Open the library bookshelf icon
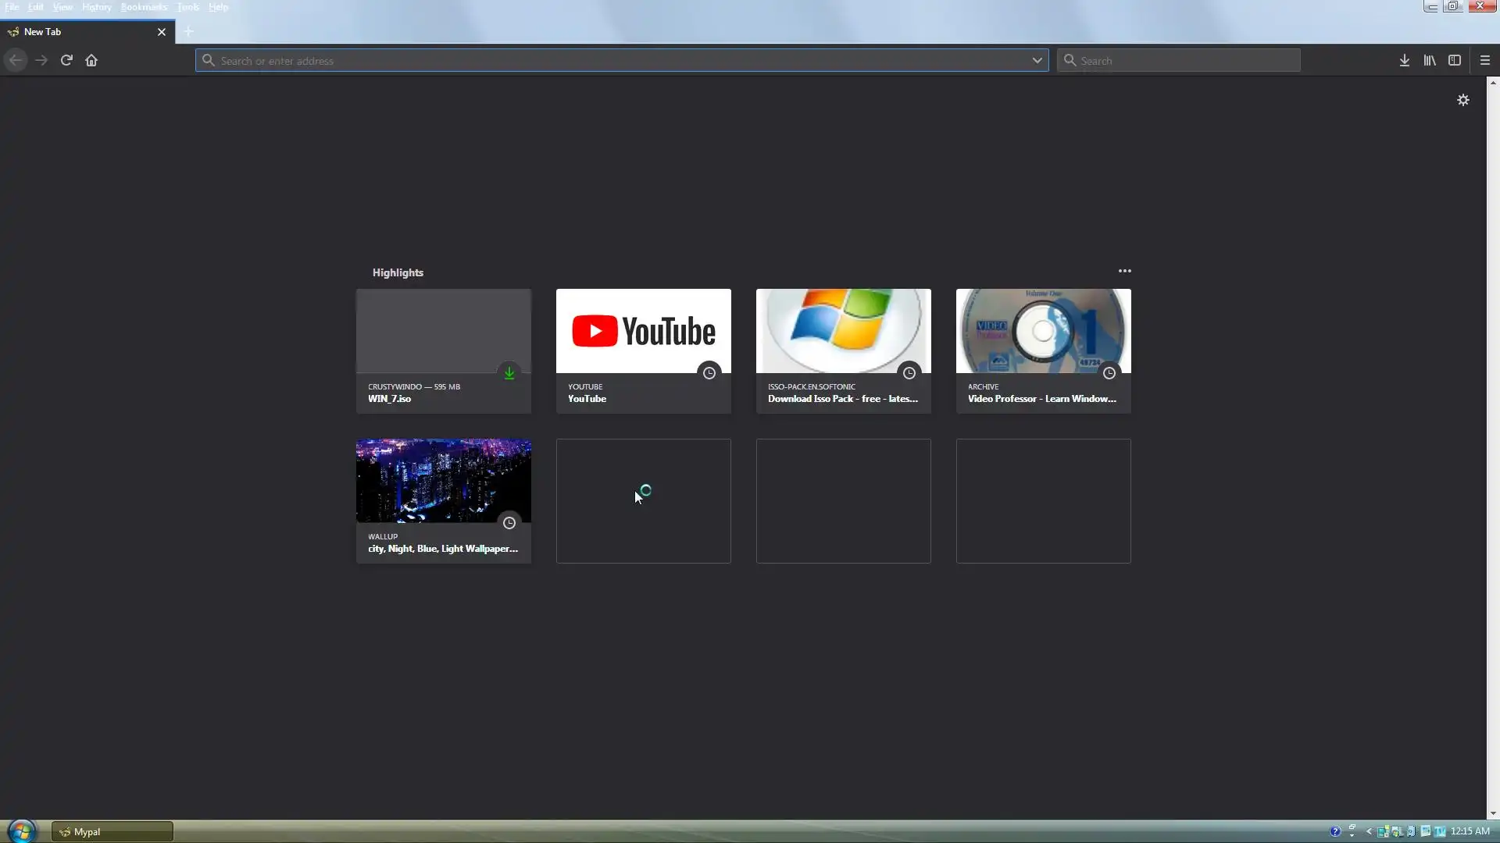 click(x=1429, y=60)
